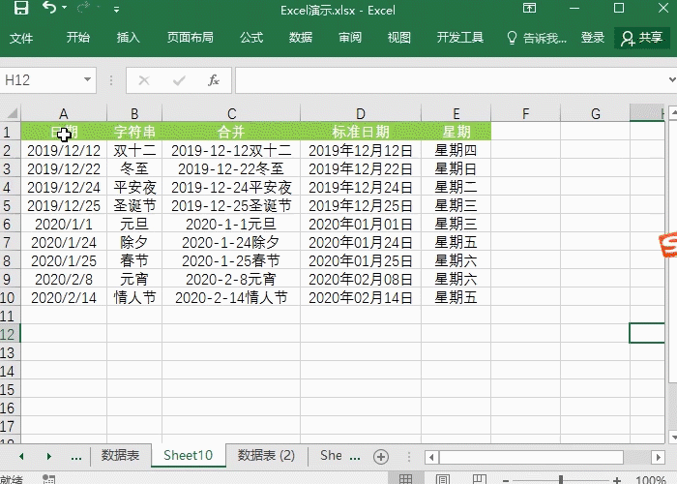
Task: Click previous sheet navigation arrow
Action: coord(21,456)
